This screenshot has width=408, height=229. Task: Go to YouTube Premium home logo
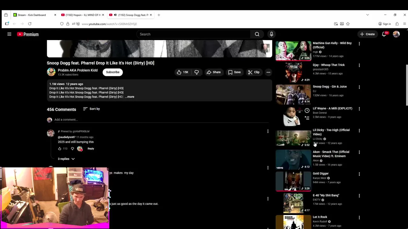tap(28, 34)
